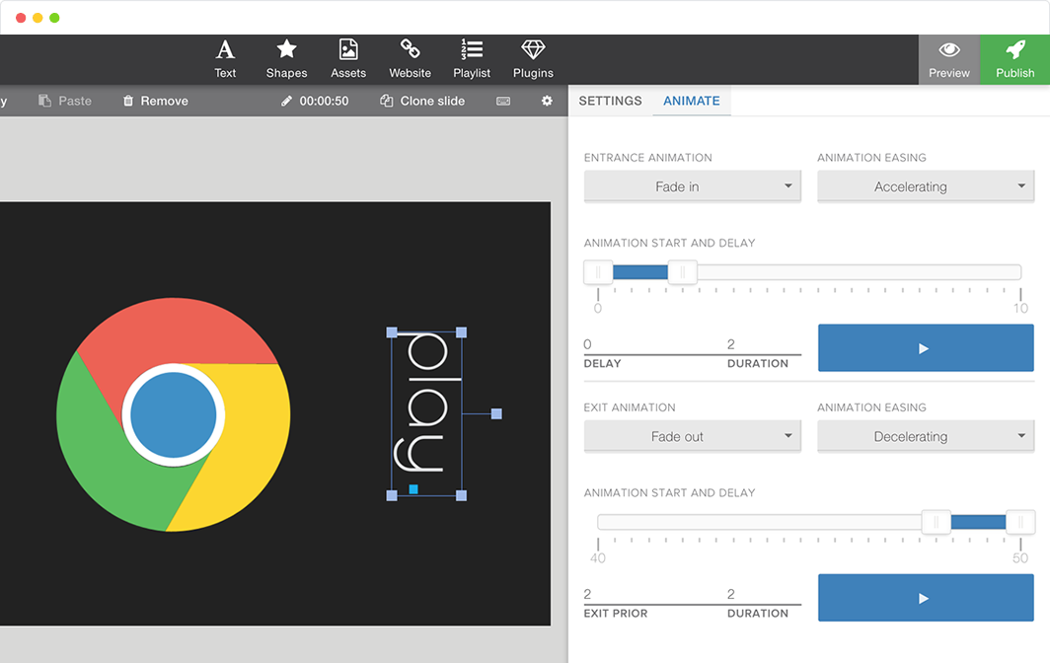Image resolution: width=1050 pixels, height=663 pixels.
Task: Click the bottom-left resize handle of text box
Action: (x=392, y=495)
